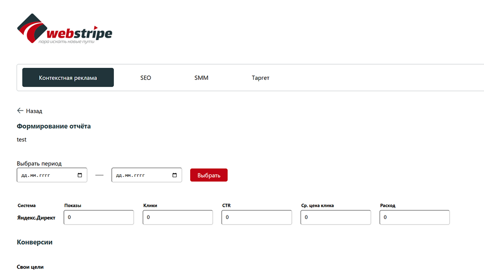Open calendar picker in end date field
The image size is (484, 272).
coord(174,175)
